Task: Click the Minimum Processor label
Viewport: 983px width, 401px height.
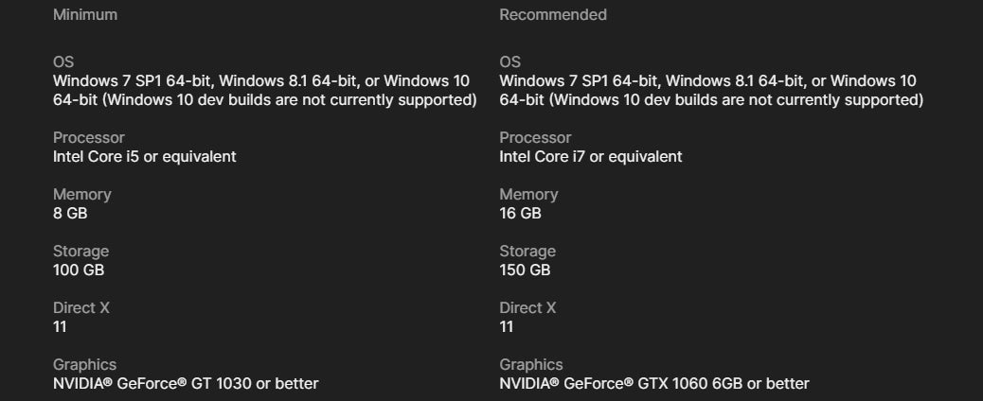Action: coord(88,138)
